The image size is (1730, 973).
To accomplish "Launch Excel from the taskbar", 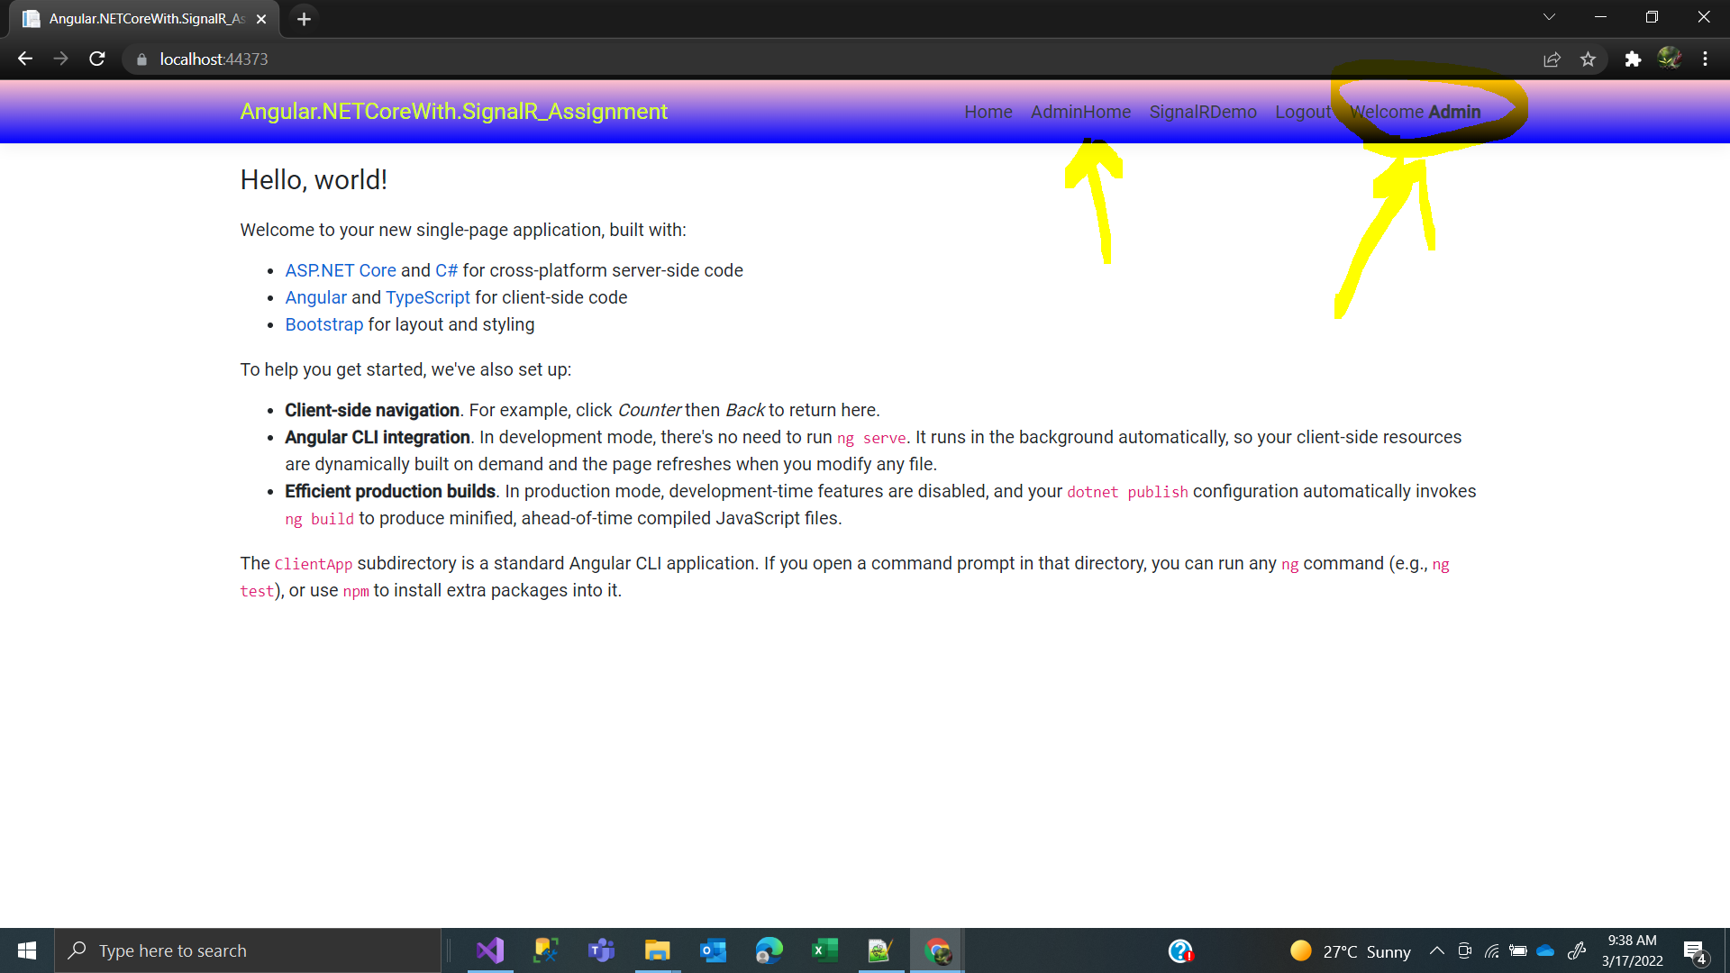I will [824, 950].
